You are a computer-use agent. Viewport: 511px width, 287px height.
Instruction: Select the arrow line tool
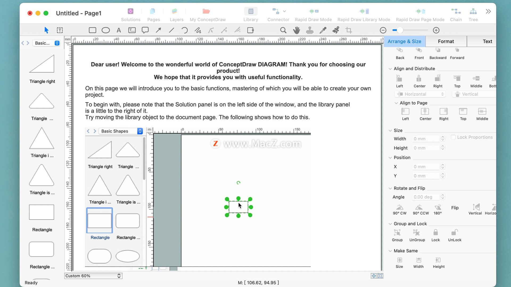point(158,30)
